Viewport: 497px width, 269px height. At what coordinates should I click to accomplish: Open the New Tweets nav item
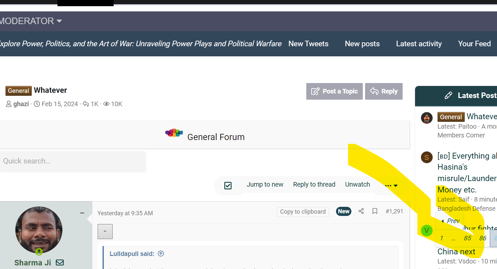pos(308,44)
